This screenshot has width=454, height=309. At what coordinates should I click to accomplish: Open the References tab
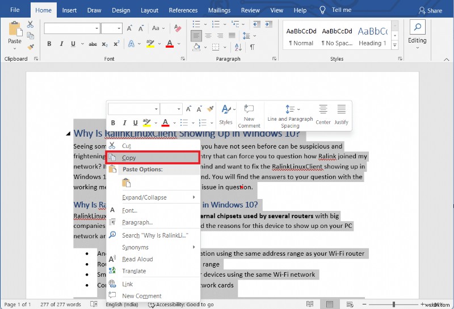(183, 10)
